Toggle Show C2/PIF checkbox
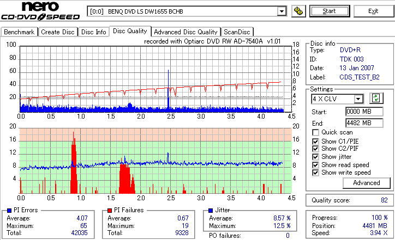395x240 pixels. click(x=315, y=149)
